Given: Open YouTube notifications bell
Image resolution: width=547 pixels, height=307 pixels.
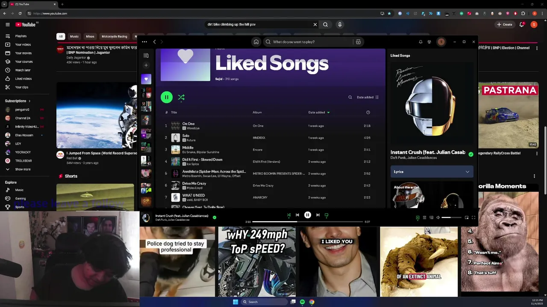Looking at the screenshot, I should point(522,24).
